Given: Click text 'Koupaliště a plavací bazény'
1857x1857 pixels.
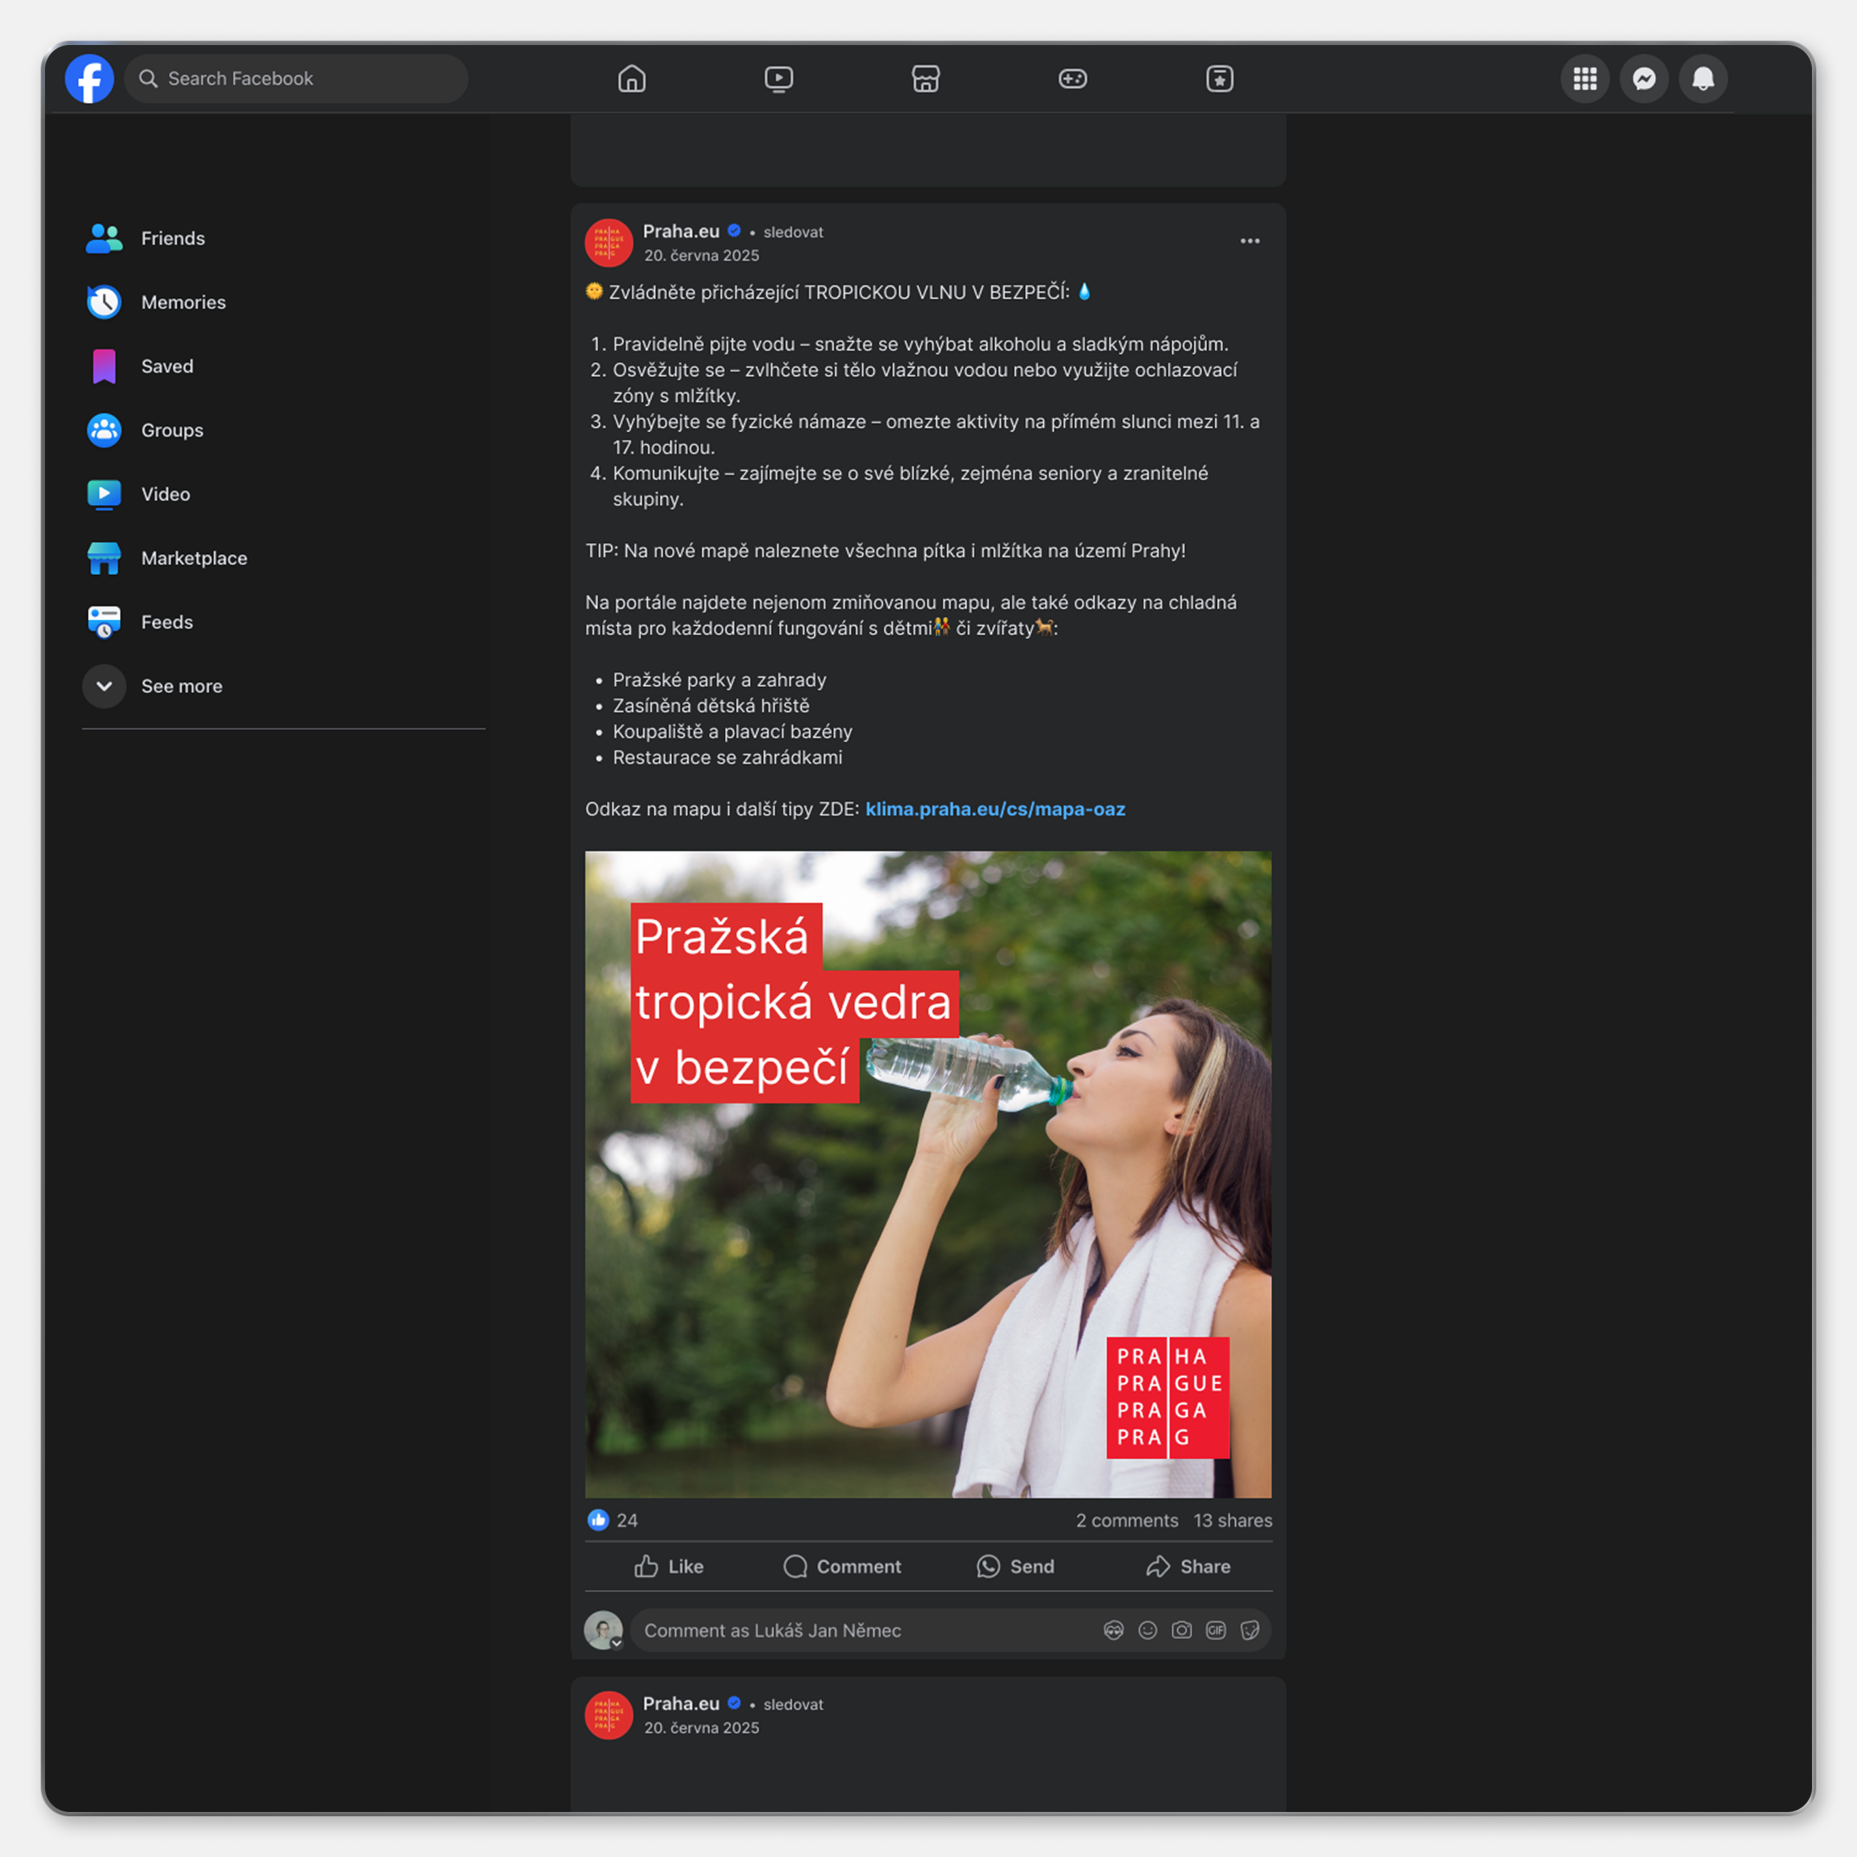Looking at the screenshot, I should tap(732, 732).
